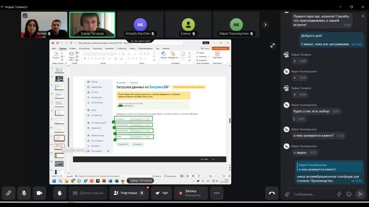This screenshot has width=369, height=207.
Task: Open File Explorer in shared taskbar
Action: coord(67,181)
